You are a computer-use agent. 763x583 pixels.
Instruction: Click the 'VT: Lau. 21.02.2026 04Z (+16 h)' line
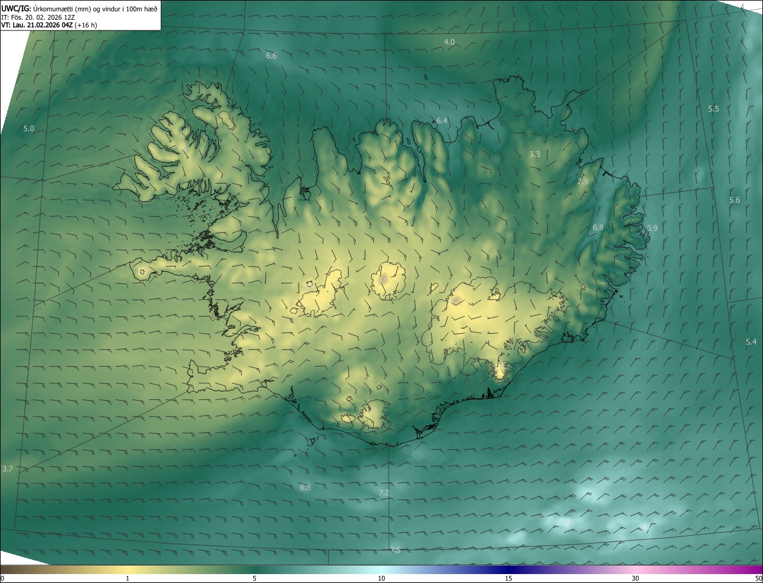[49, 25]
